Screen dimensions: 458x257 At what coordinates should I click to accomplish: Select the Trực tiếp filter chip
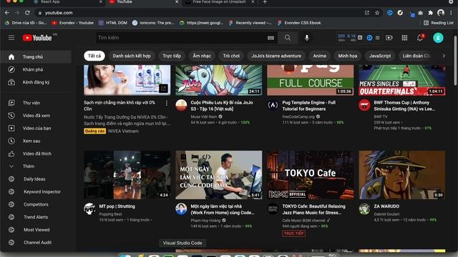pyautogui.click(x=172, y=56)
